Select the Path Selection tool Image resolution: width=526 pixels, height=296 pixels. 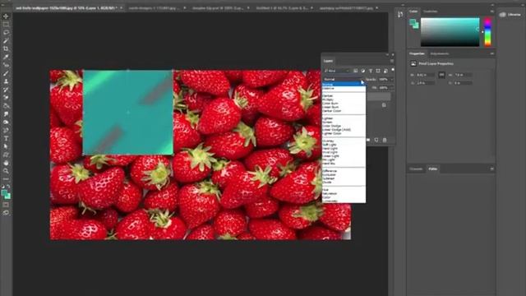(x=6, y=146)
